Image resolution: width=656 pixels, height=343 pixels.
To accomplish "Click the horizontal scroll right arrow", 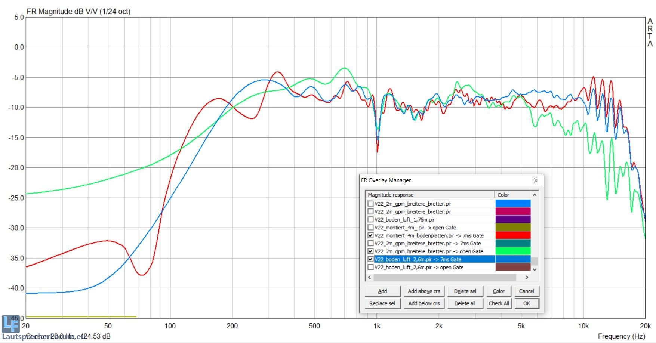I will (x=527, y=277).
